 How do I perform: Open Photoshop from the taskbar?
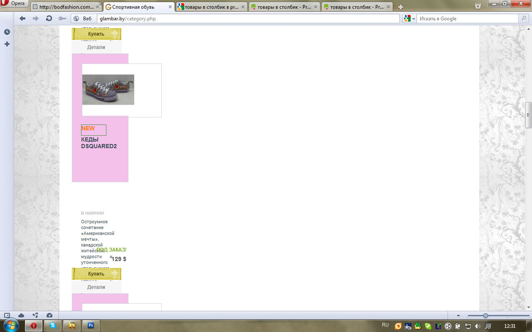(x=91, y=326)
